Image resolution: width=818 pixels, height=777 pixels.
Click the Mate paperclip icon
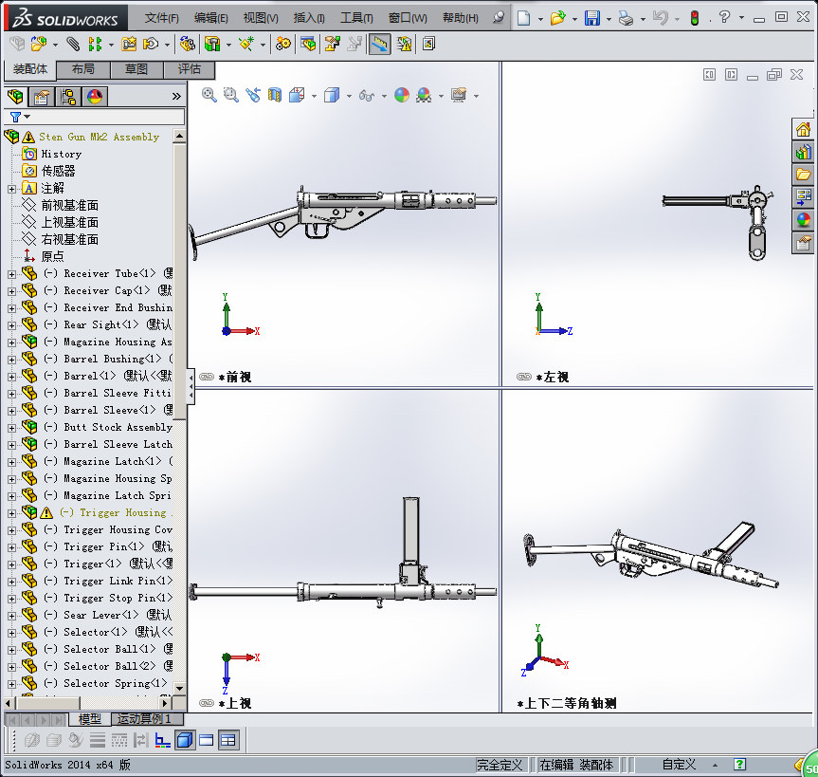73,44
